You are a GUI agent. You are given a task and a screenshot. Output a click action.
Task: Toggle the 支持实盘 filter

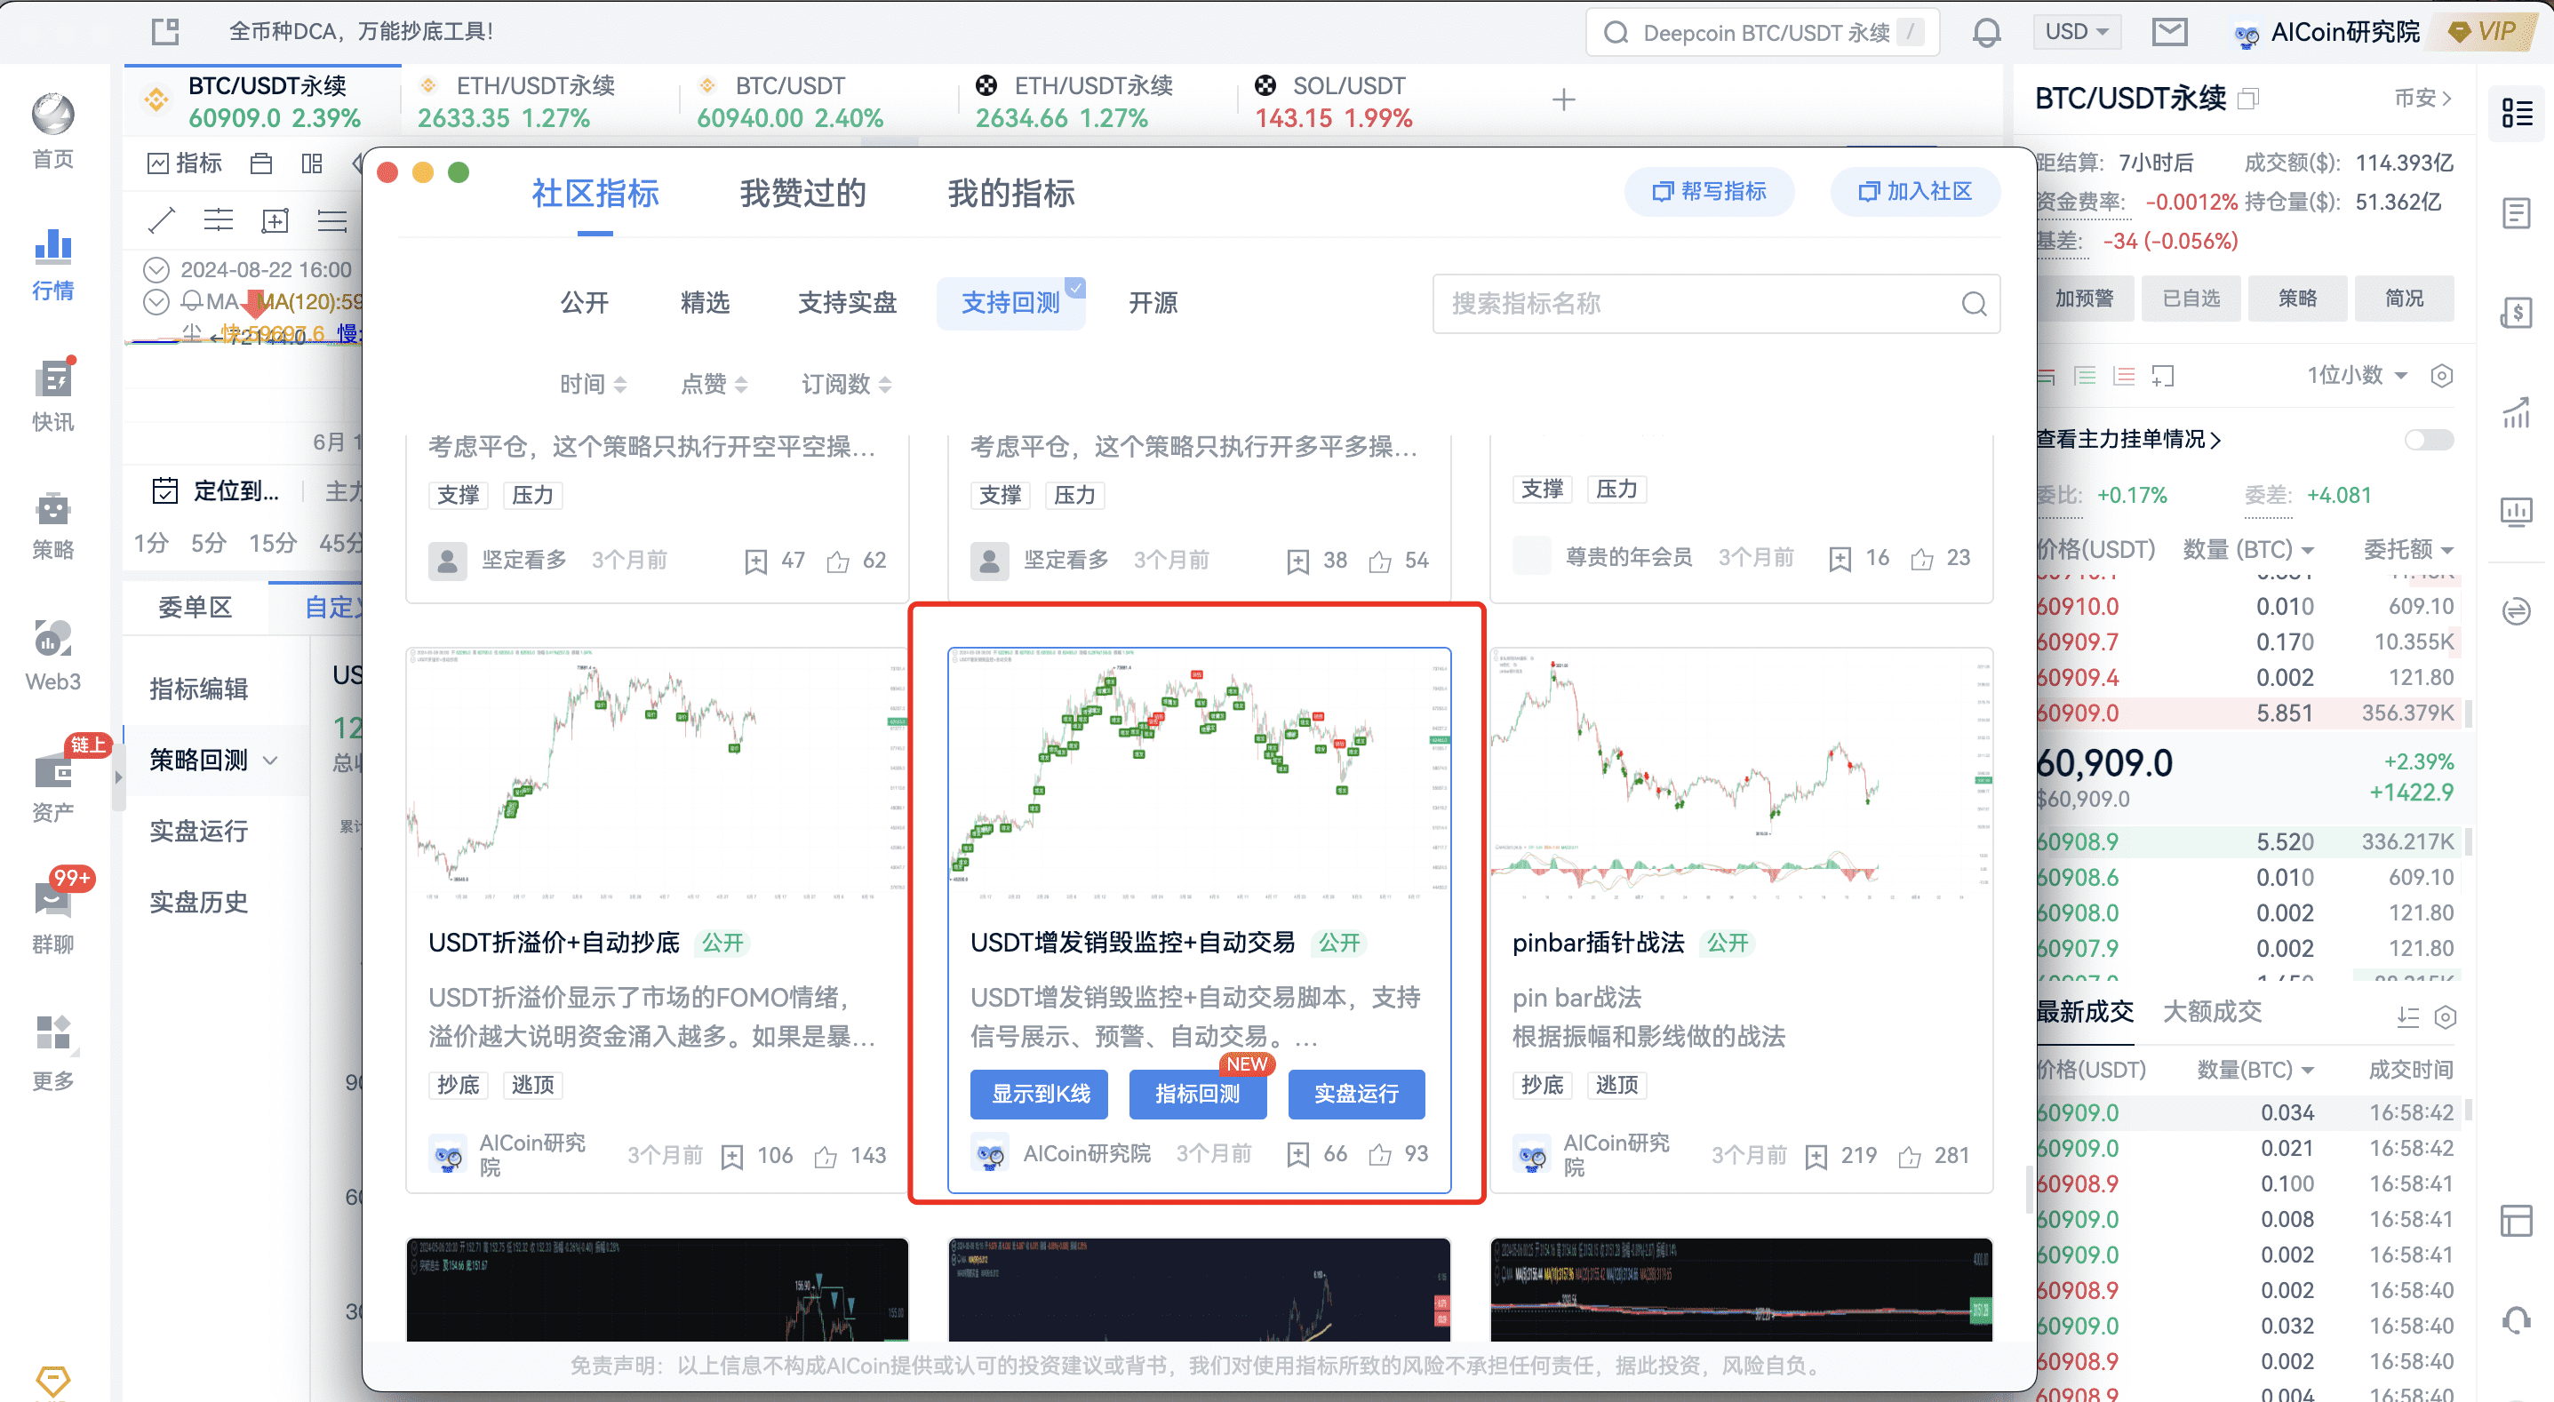[847, 302]
